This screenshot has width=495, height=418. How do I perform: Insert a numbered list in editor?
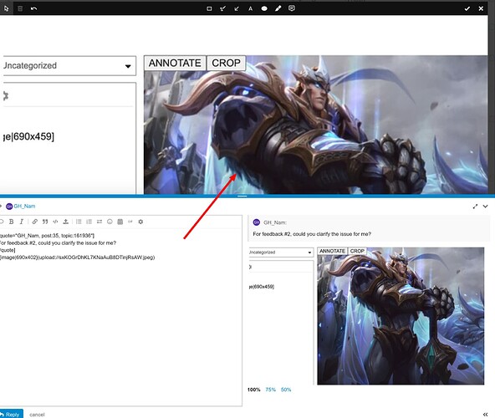tap(89, 222)
